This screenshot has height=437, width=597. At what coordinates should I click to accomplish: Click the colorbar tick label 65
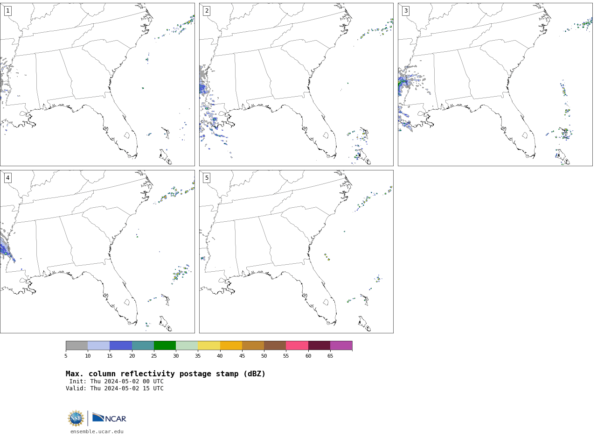330,356
